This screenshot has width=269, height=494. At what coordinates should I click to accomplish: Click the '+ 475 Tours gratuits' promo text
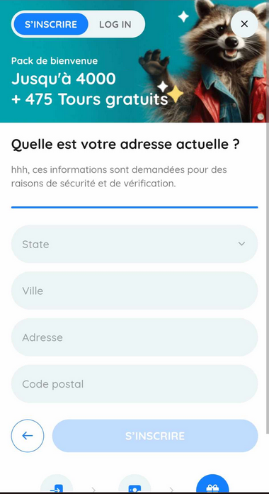(x=90, y=99)
